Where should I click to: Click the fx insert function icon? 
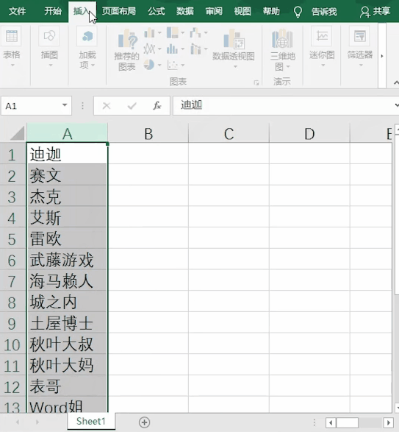(157, 105)
